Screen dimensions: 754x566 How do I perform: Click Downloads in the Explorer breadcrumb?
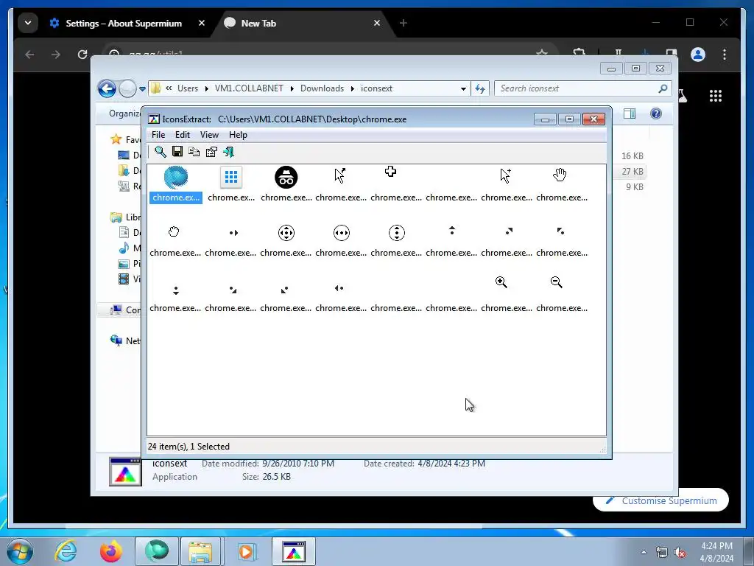[x=323, y=88]
